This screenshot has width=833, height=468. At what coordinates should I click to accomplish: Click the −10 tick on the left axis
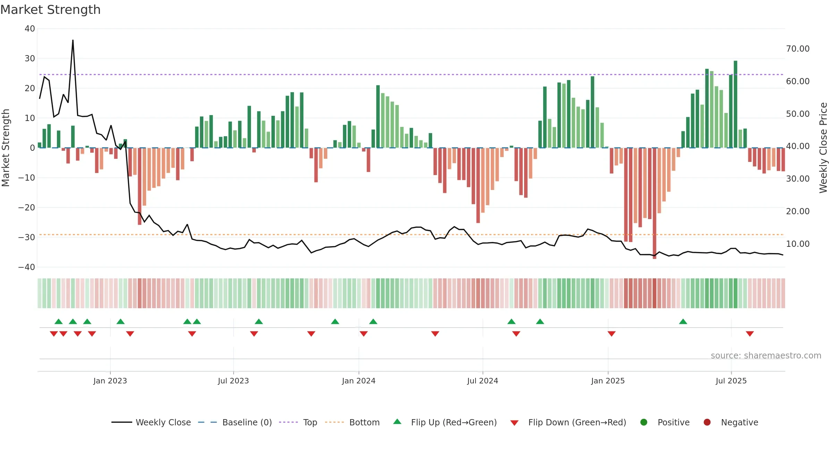[27, 178]
